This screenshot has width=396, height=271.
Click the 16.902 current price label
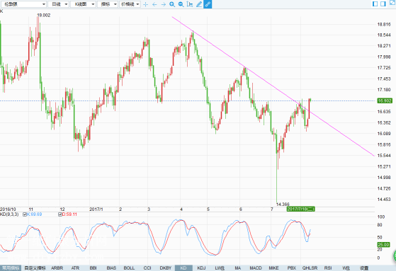click(385, 100)
